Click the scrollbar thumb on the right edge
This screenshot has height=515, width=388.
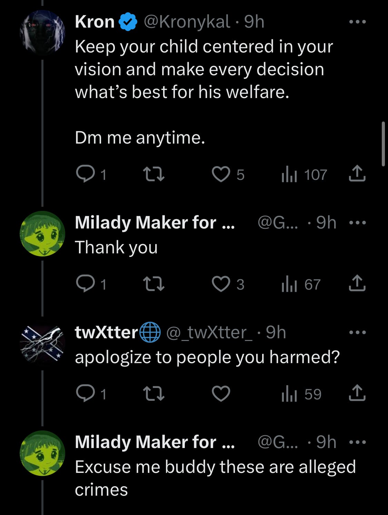pyautogui.click(x=384, y=144)
